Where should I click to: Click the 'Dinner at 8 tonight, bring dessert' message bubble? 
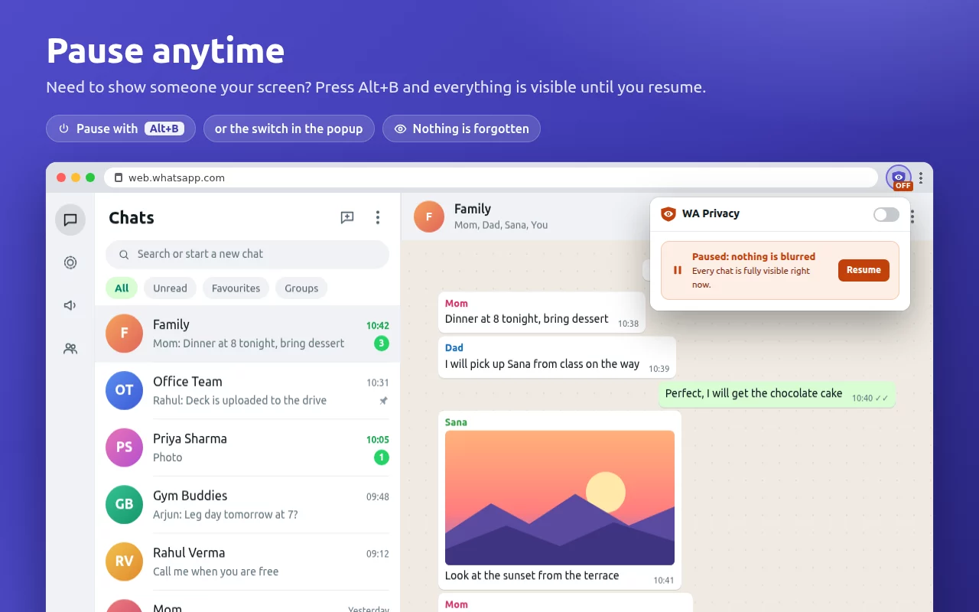pos(542,312)
